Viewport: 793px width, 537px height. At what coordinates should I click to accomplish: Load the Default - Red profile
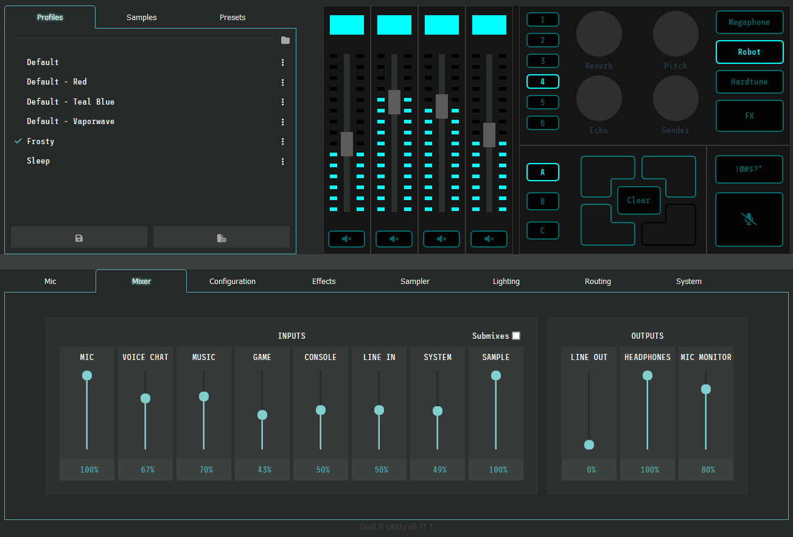click(x=57, y=81)
